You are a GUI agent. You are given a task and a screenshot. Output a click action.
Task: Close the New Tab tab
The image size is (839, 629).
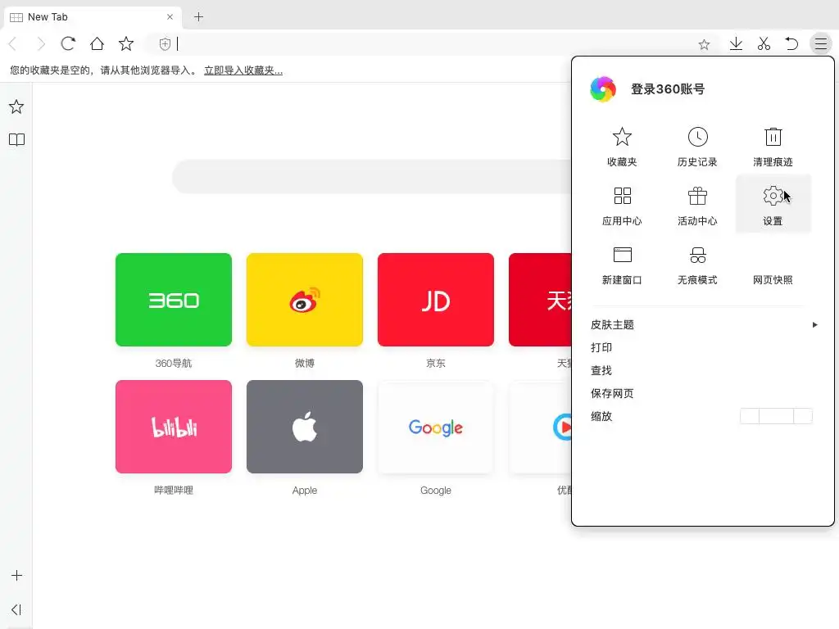click(x=170, y=17)
